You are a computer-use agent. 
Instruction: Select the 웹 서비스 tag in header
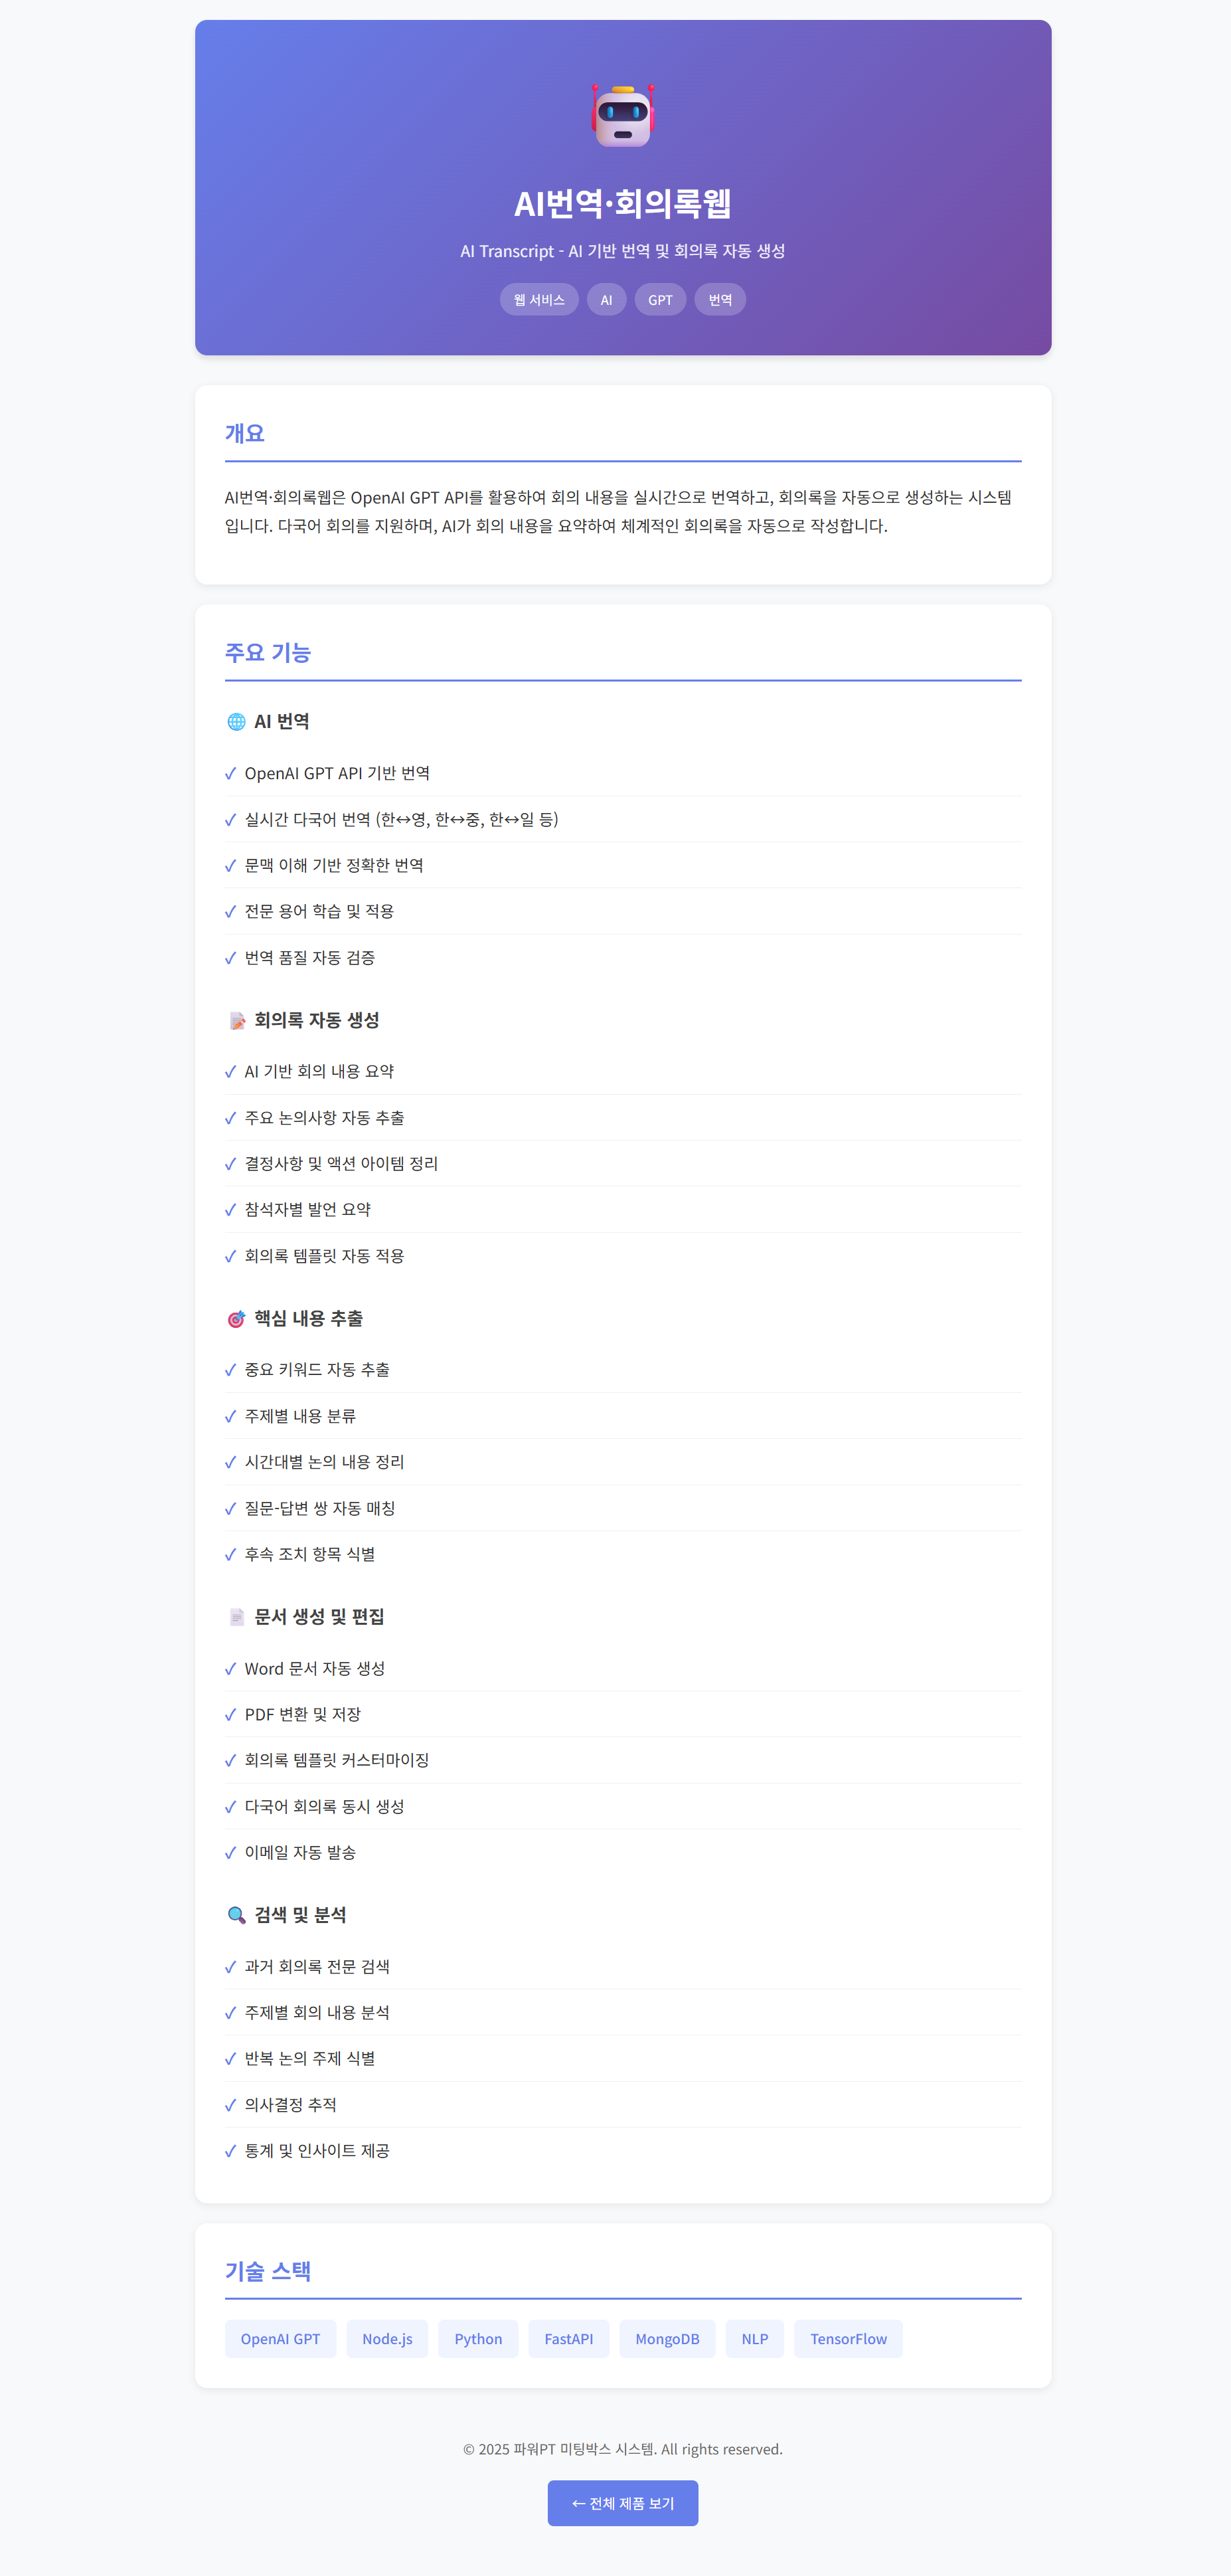(x=538, y=300)
